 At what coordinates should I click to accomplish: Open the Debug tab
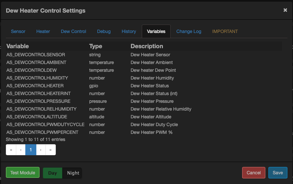click(x=104, y=31)
